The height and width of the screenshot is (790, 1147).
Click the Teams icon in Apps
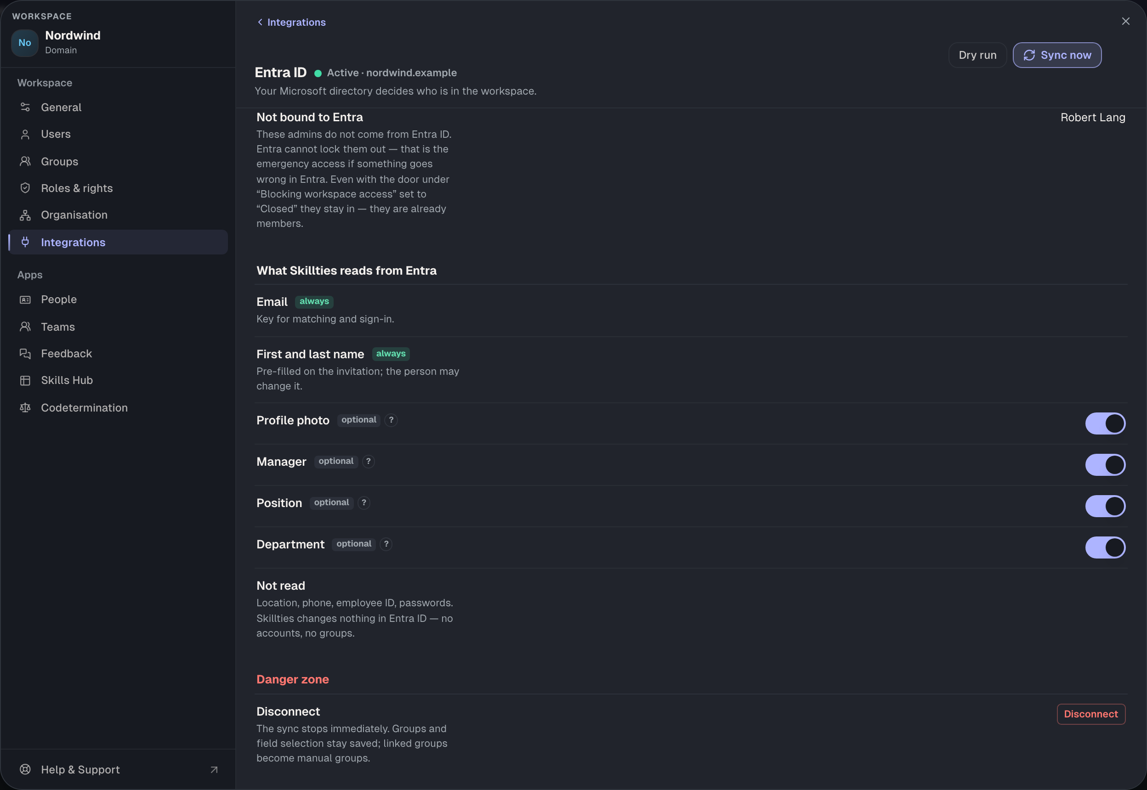pos(25,327)
